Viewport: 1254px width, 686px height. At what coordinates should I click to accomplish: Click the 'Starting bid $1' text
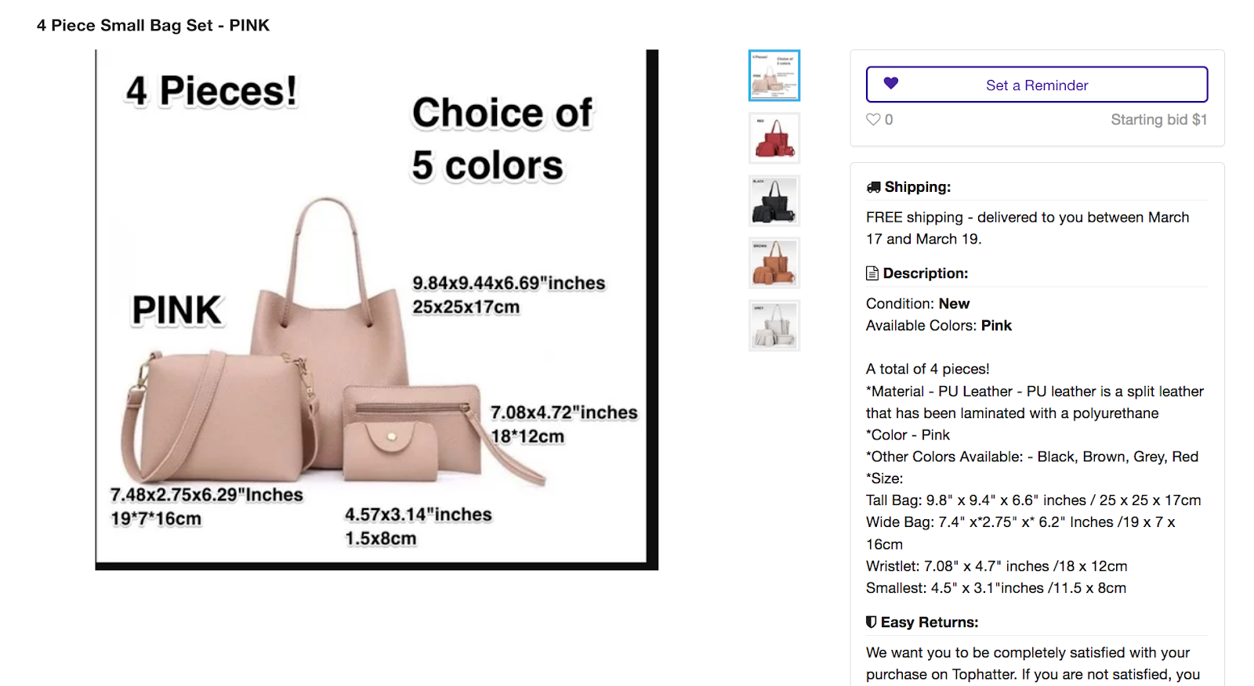pyautogui.click(x=1158, y=120)
